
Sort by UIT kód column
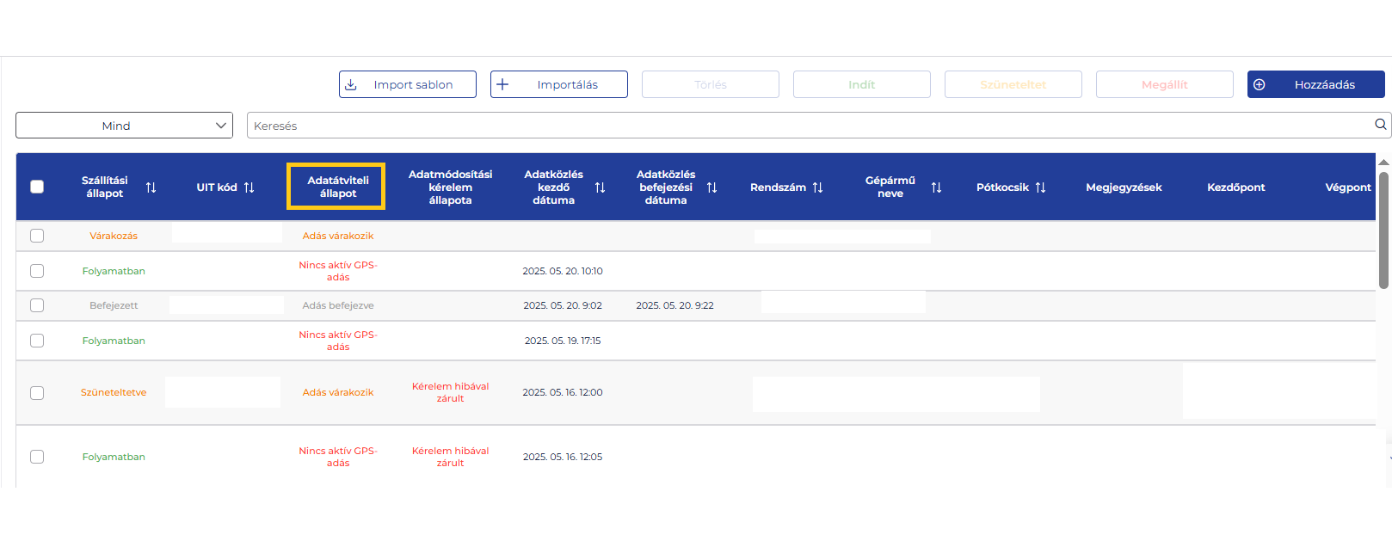tap(249, 188)
